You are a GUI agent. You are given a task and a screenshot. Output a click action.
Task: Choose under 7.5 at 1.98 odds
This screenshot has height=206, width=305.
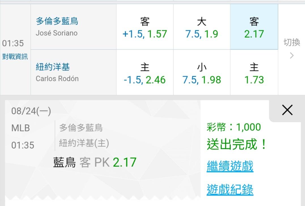point(202,72)
